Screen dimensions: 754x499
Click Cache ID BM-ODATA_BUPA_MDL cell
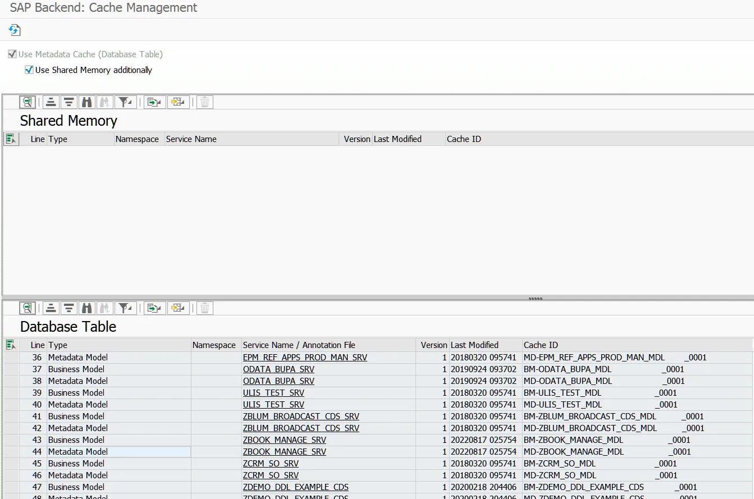point(638,369)
